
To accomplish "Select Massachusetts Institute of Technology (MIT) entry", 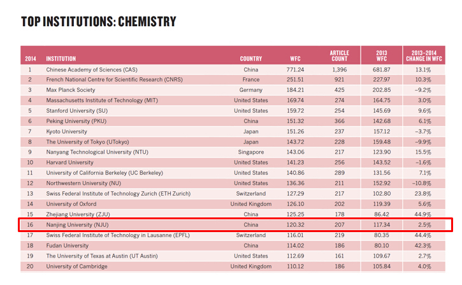I will (102, 100).
